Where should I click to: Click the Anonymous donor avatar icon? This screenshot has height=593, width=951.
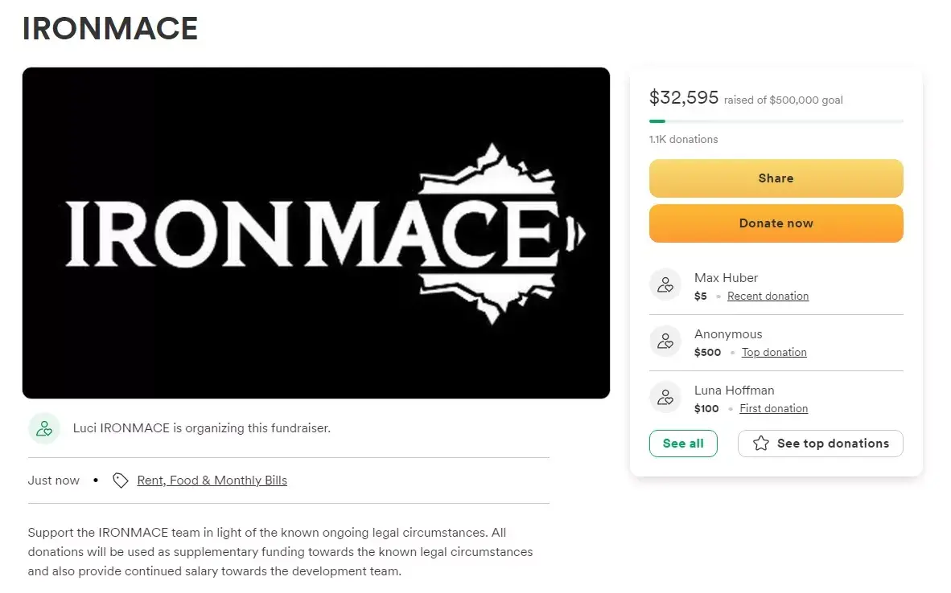pyautogui.click(x=665, y=341)
